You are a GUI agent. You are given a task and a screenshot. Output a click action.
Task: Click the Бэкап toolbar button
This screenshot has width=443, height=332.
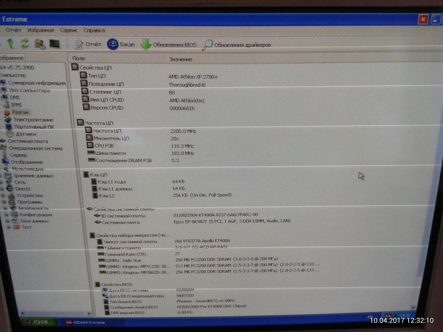121,44
